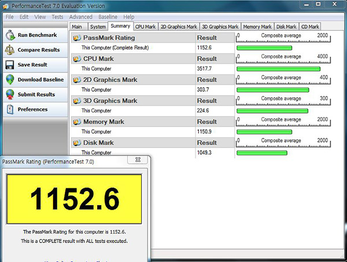Open the 3D Graphics Mark tab

tap(220, 27)
